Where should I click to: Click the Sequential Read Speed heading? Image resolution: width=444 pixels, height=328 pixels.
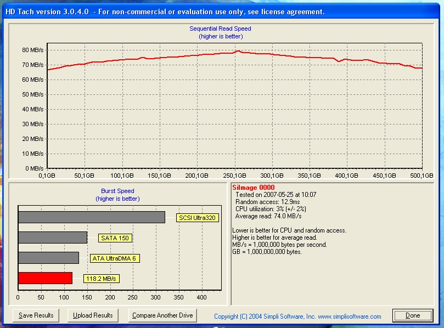[220, 29]
